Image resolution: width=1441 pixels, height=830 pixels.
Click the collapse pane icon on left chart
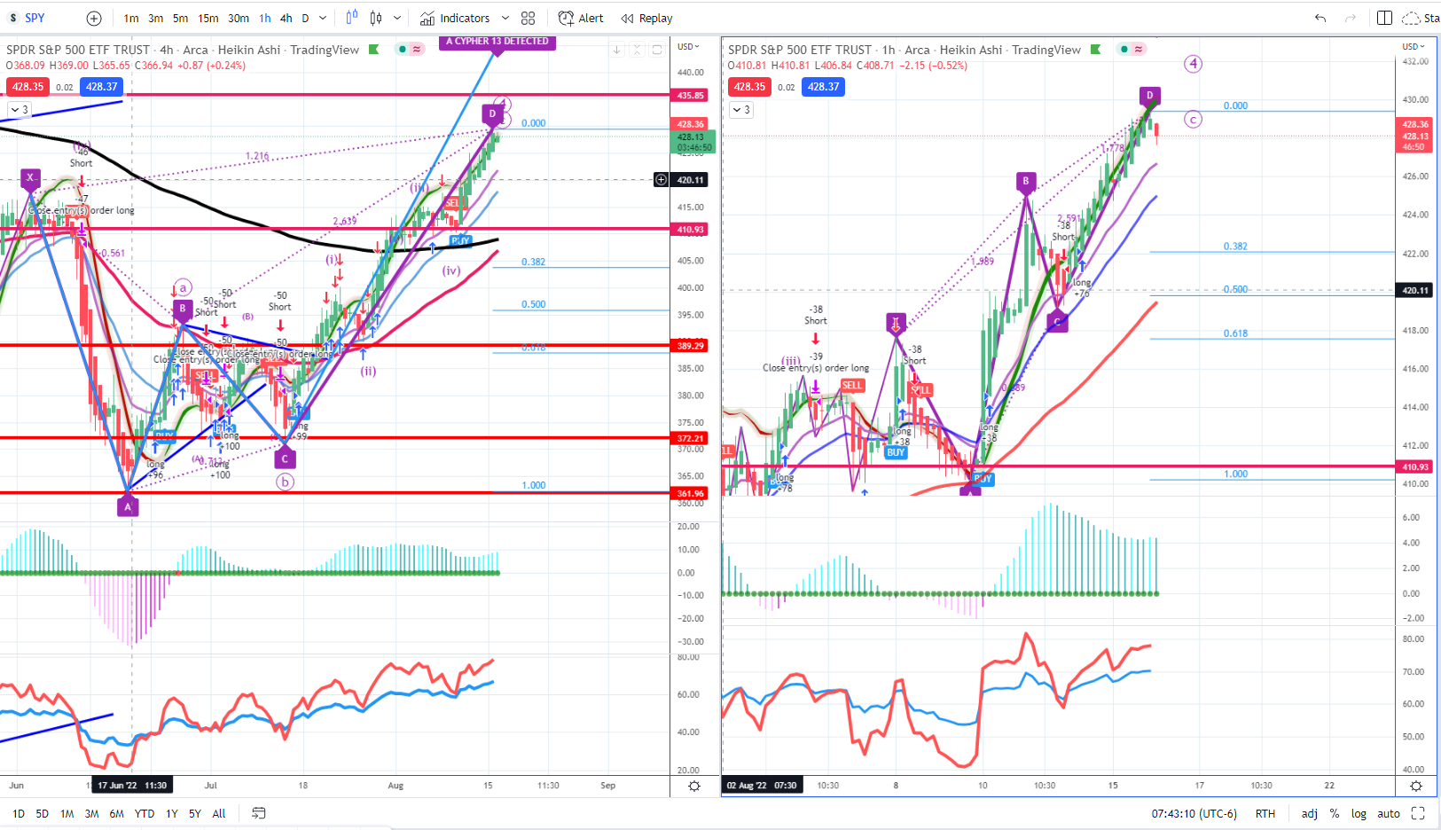tap(637, 50)
